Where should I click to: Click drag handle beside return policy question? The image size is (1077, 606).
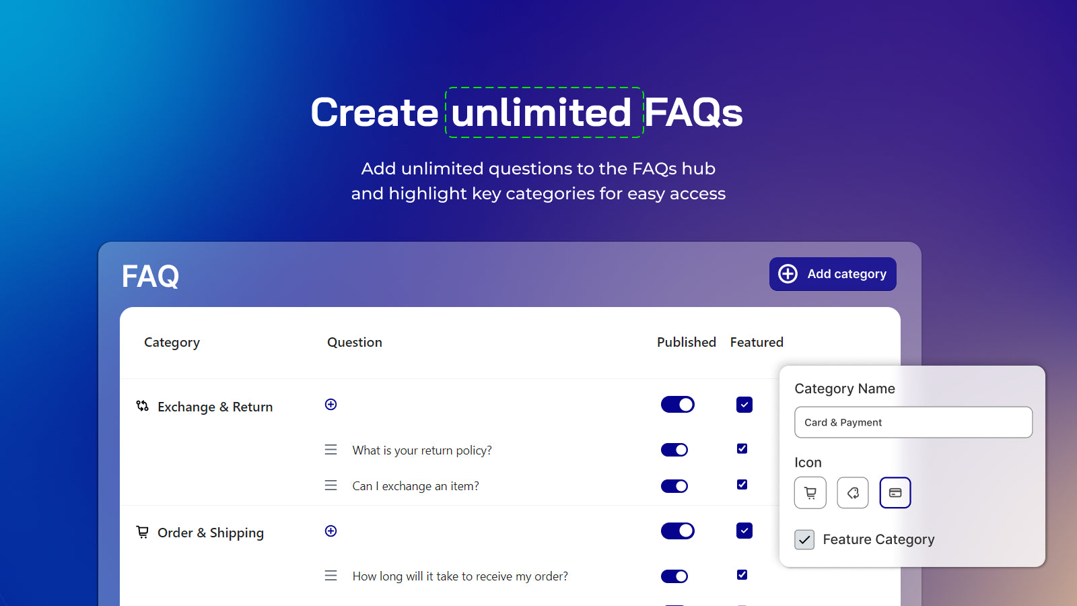pos(331,450)
